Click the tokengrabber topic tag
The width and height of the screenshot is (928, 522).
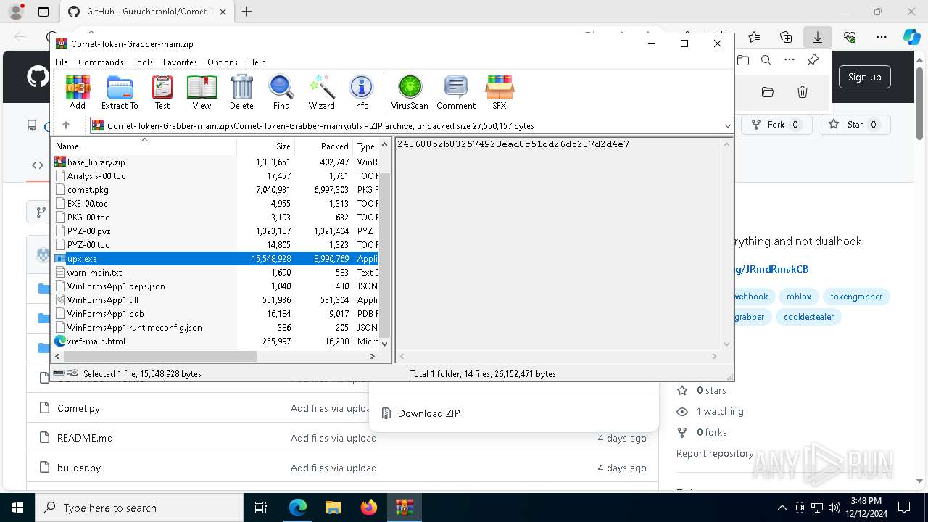(x=856, y=297)
